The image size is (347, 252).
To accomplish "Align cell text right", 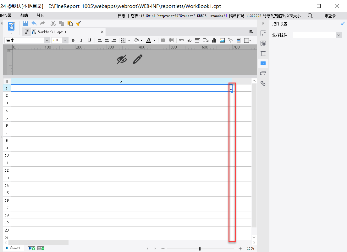I will pos(114,40).
